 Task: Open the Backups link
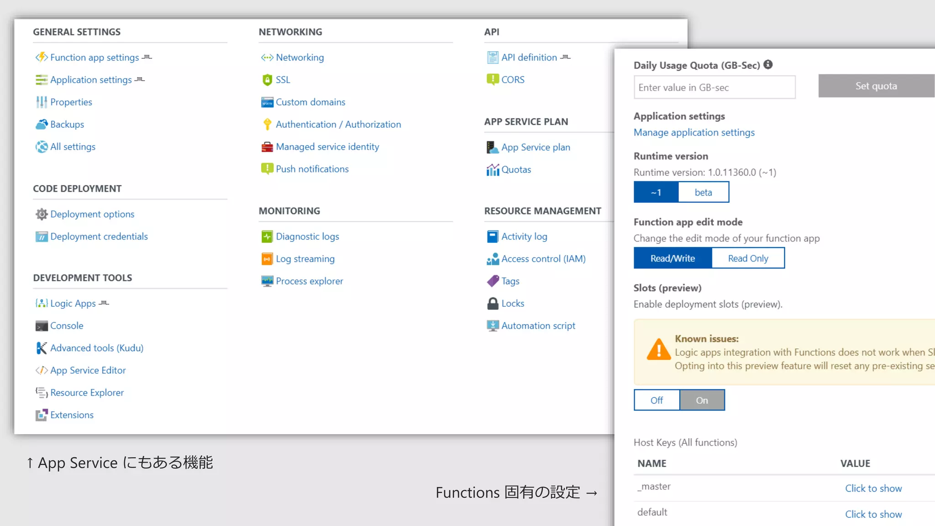[x=67, y=124]
